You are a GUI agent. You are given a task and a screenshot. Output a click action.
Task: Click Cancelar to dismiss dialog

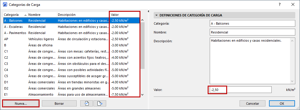[252, 104]
